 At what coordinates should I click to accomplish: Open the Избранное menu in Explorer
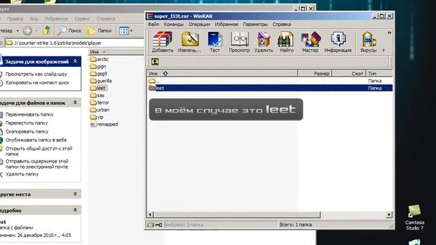(56, 18)
